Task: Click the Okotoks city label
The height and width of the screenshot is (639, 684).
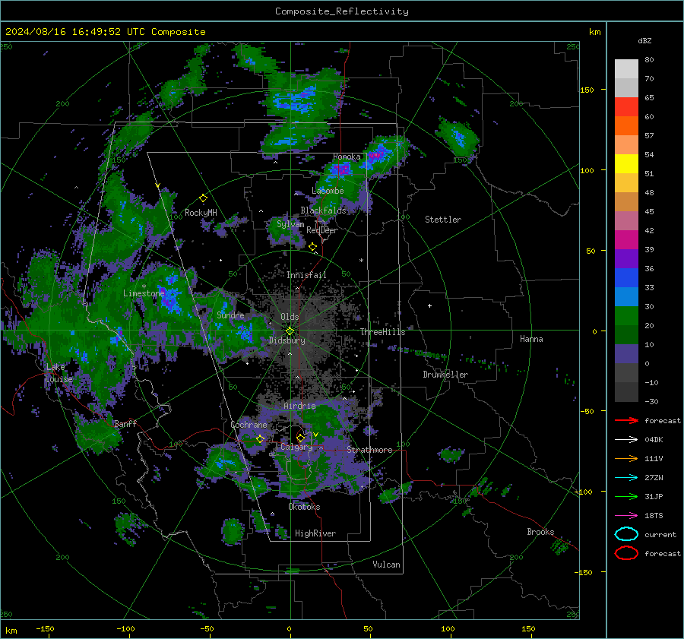Action: pyautogui.click(x=304, y=507)
